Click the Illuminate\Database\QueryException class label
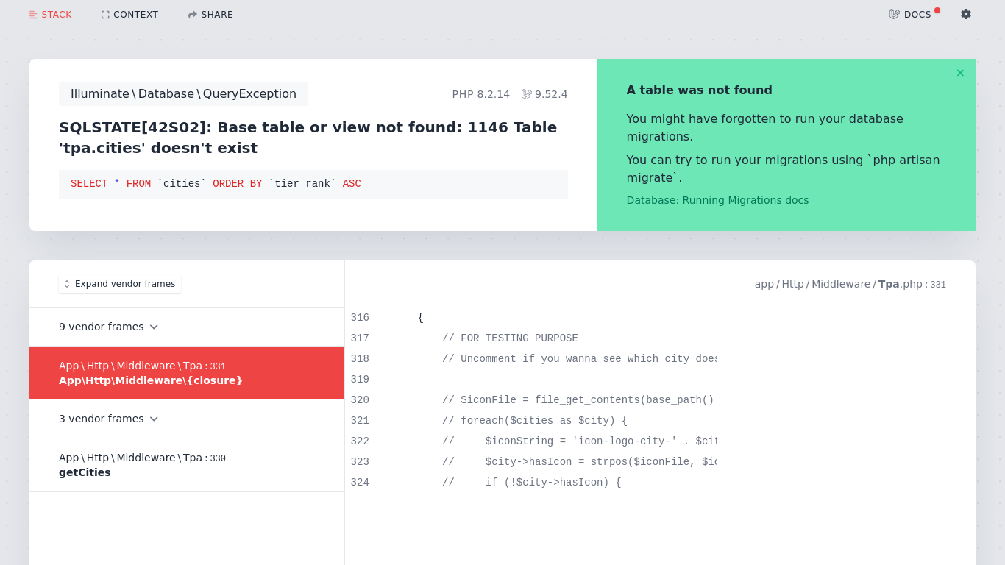1005x565 pixels. pos(183,94)
